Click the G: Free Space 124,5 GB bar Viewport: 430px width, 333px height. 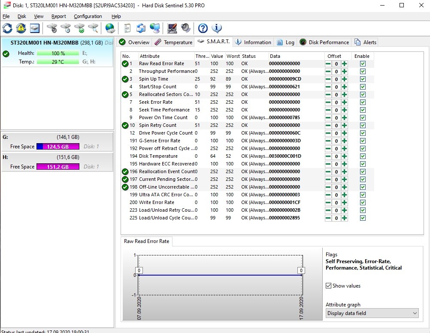(58, 147)
